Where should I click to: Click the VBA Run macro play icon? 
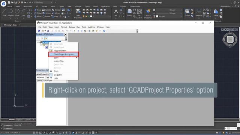(x=75, y=31)
